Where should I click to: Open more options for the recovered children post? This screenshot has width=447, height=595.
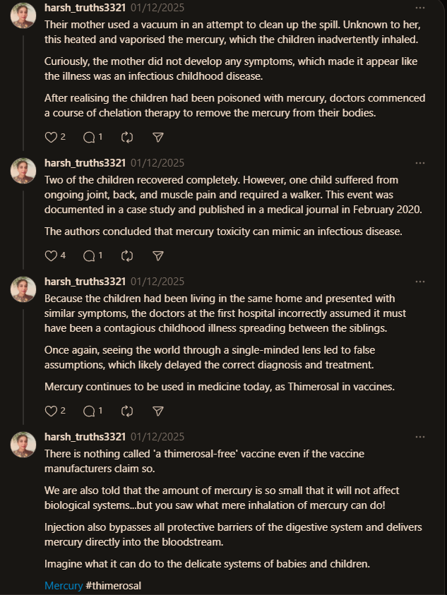click(x=420, y=163)
